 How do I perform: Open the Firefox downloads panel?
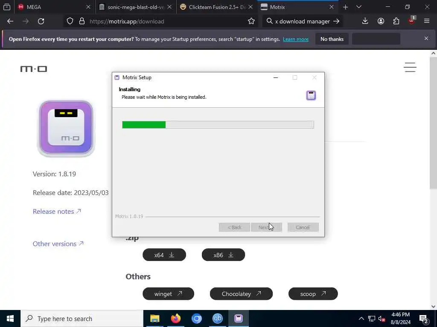click(x=365, y=21)
